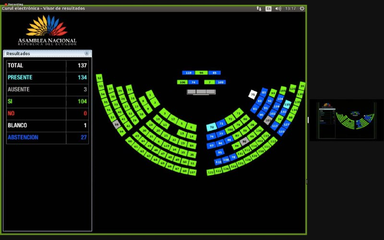The height and width of the screenshot is (240, 384).
Task: Select blue seat 71
Action: pyautogui.click(x=221, y=123)
